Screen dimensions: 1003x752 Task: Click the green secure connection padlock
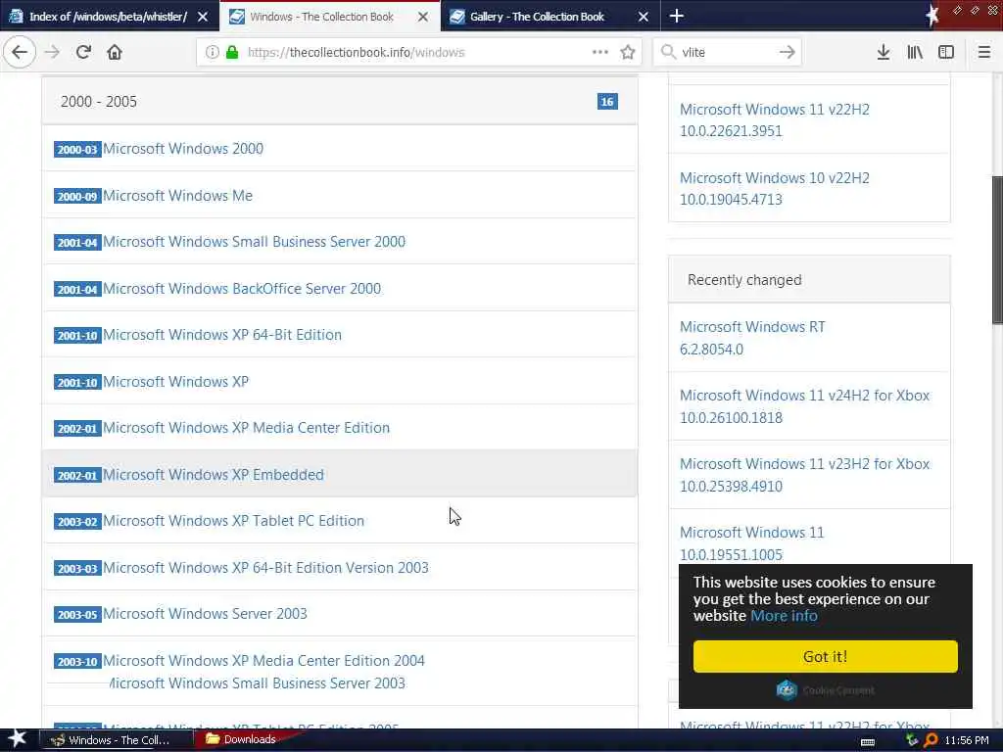[231, 53]
